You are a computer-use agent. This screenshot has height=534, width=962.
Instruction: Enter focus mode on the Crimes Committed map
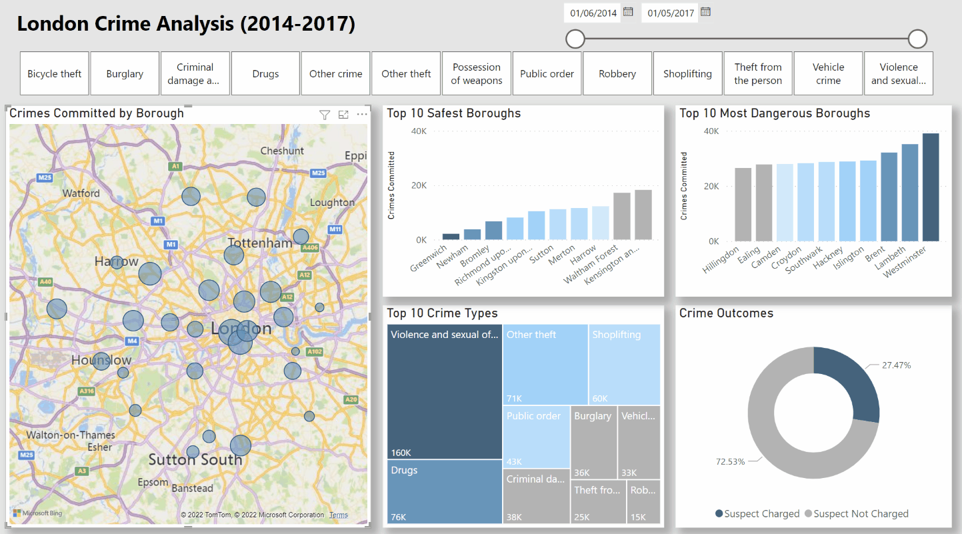pos(343,114)
